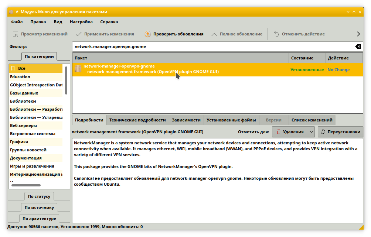The width and height of the screenshot is (371, 237).
Task: Show more toolbar actions via chevron
Action: (x=358, y=34)
